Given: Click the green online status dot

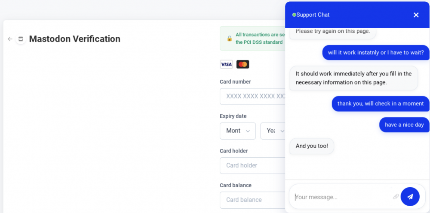Looking at the screenshot, I should (294, 15).
